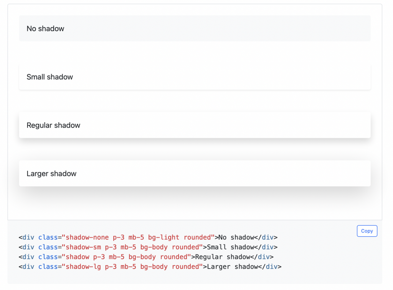
Task: Select the 'Small shadow' example box
Action: [x=195, y=77]
